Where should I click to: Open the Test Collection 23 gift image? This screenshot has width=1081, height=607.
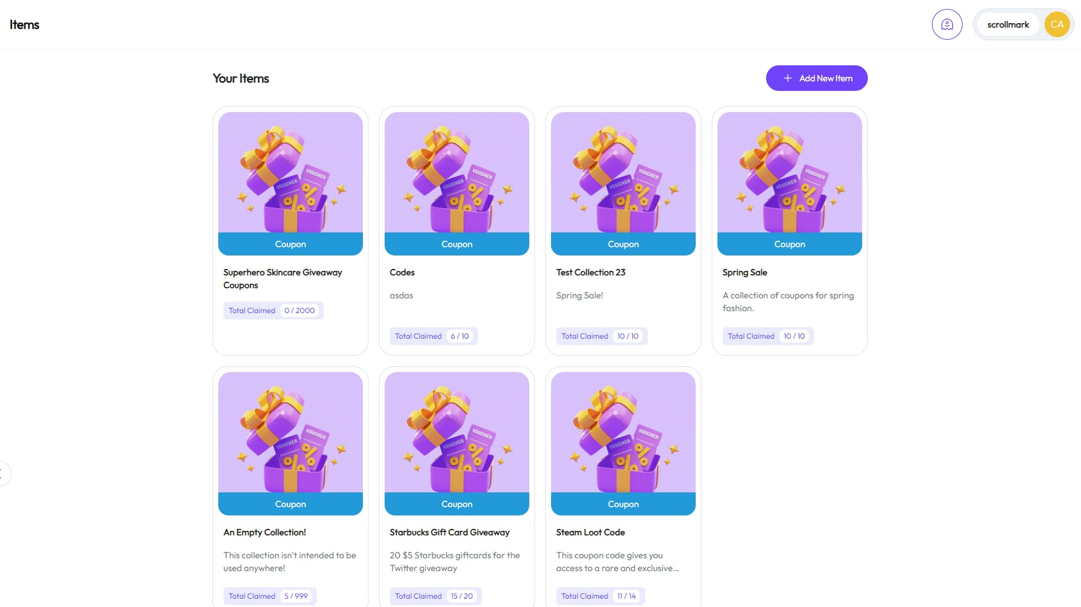point(623,172)
